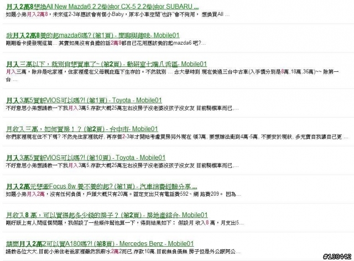The width and height of the screenshot is (354, 261).
Task: Click snippet 你們家裡現在住不下嗎
Action: (x=177, y=137)
